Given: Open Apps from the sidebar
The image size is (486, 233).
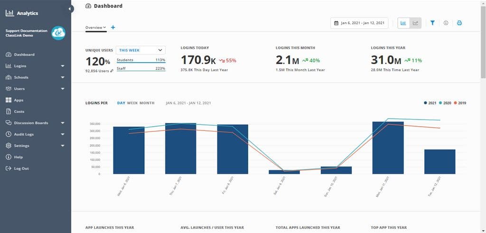Looking at the screenshot, I should (19, 100).
